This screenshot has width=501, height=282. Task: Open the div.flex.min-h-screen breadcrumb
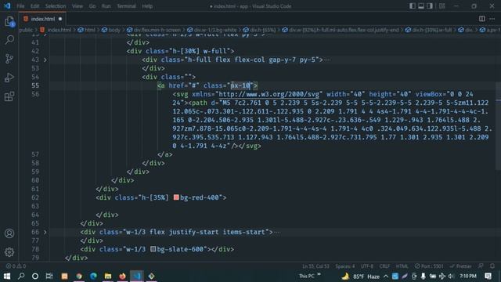pyautogui.click(x=153, y=30)
